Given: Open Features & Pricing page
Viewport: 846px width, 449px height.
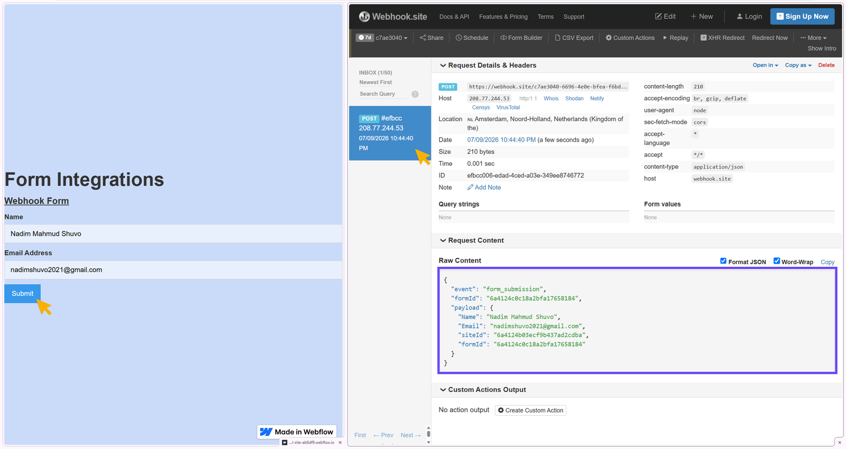Looking at the screenshot, I should click(503, 17).
